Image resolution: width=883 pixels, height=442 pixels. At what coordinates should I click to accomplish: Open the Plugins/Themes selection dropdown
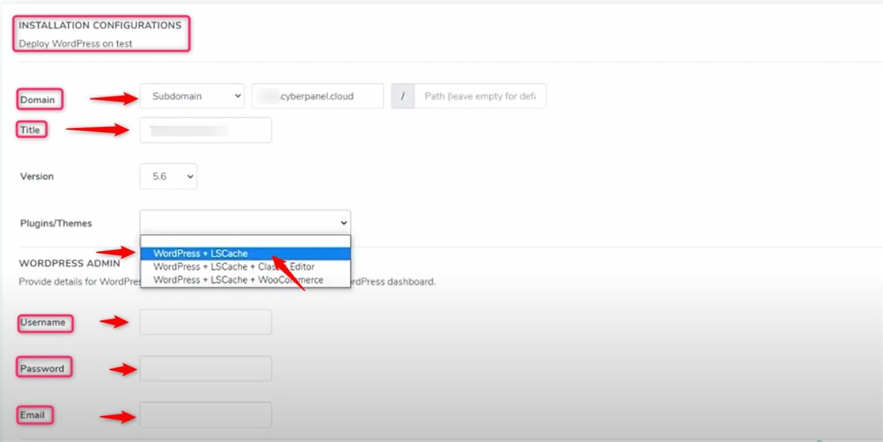tap(244, 222)
